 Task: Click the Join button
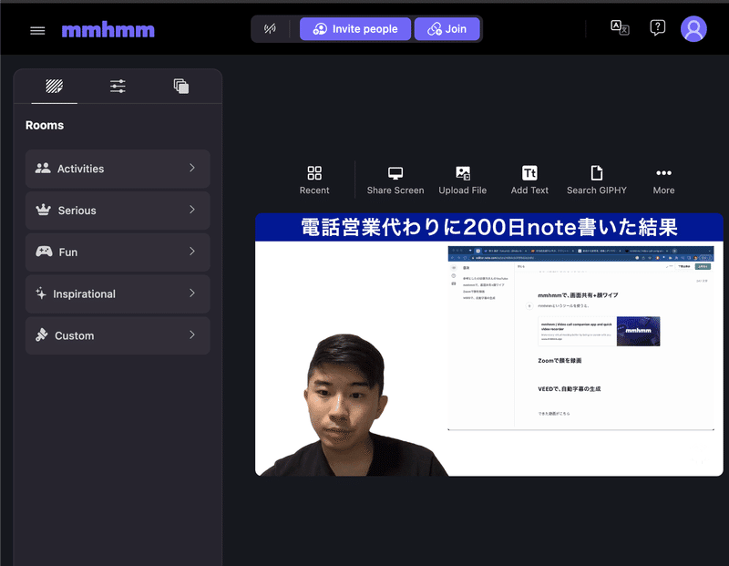tap(447, 28)
